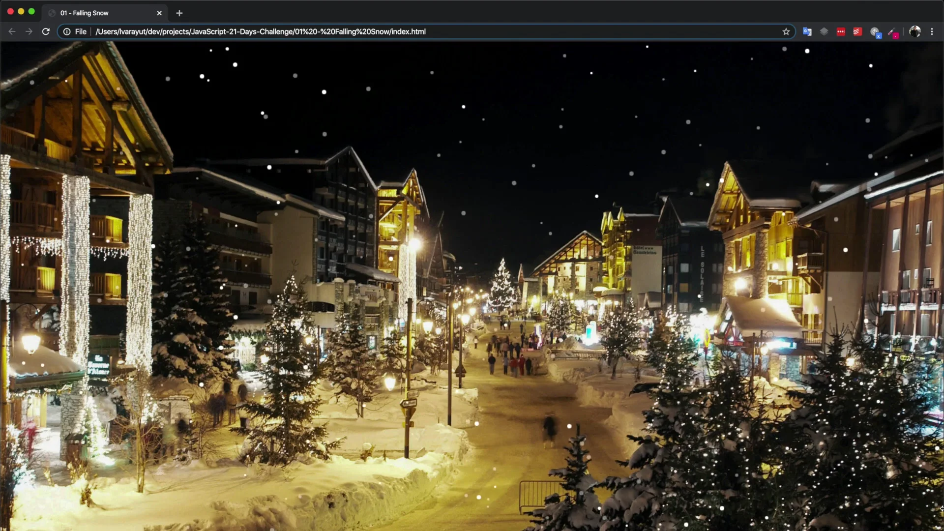Open the Chrome profile avatar
The width and height of the screenshot is (944, 531).
tap(915, 31)
